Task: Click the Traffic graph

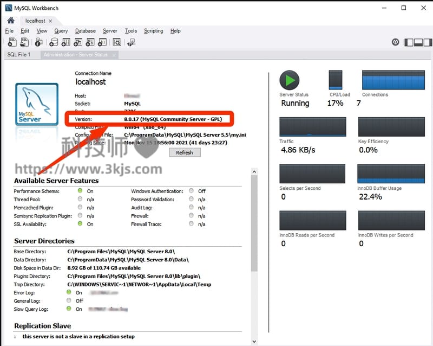Action: [x=313, y=127]
